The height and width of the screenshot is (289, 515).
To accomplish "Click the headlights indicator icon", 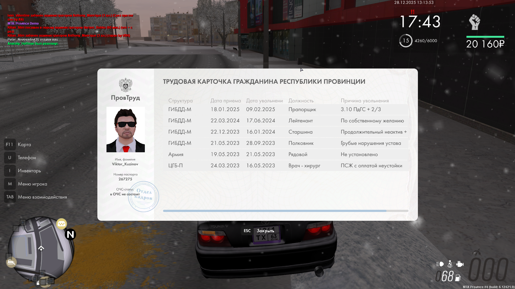I will click(x=440, y=264).
